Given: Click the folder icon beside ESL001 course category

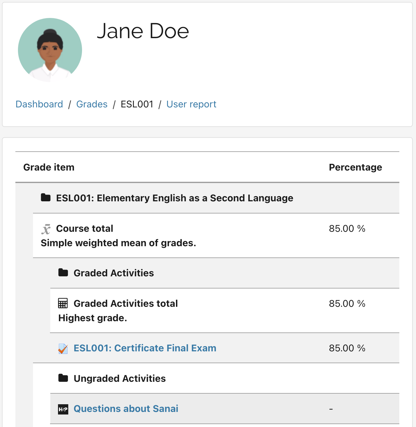Looking at the screenshot, I should pos(46,197).
